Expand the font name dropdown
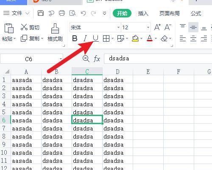 click(x=118, y=27)
